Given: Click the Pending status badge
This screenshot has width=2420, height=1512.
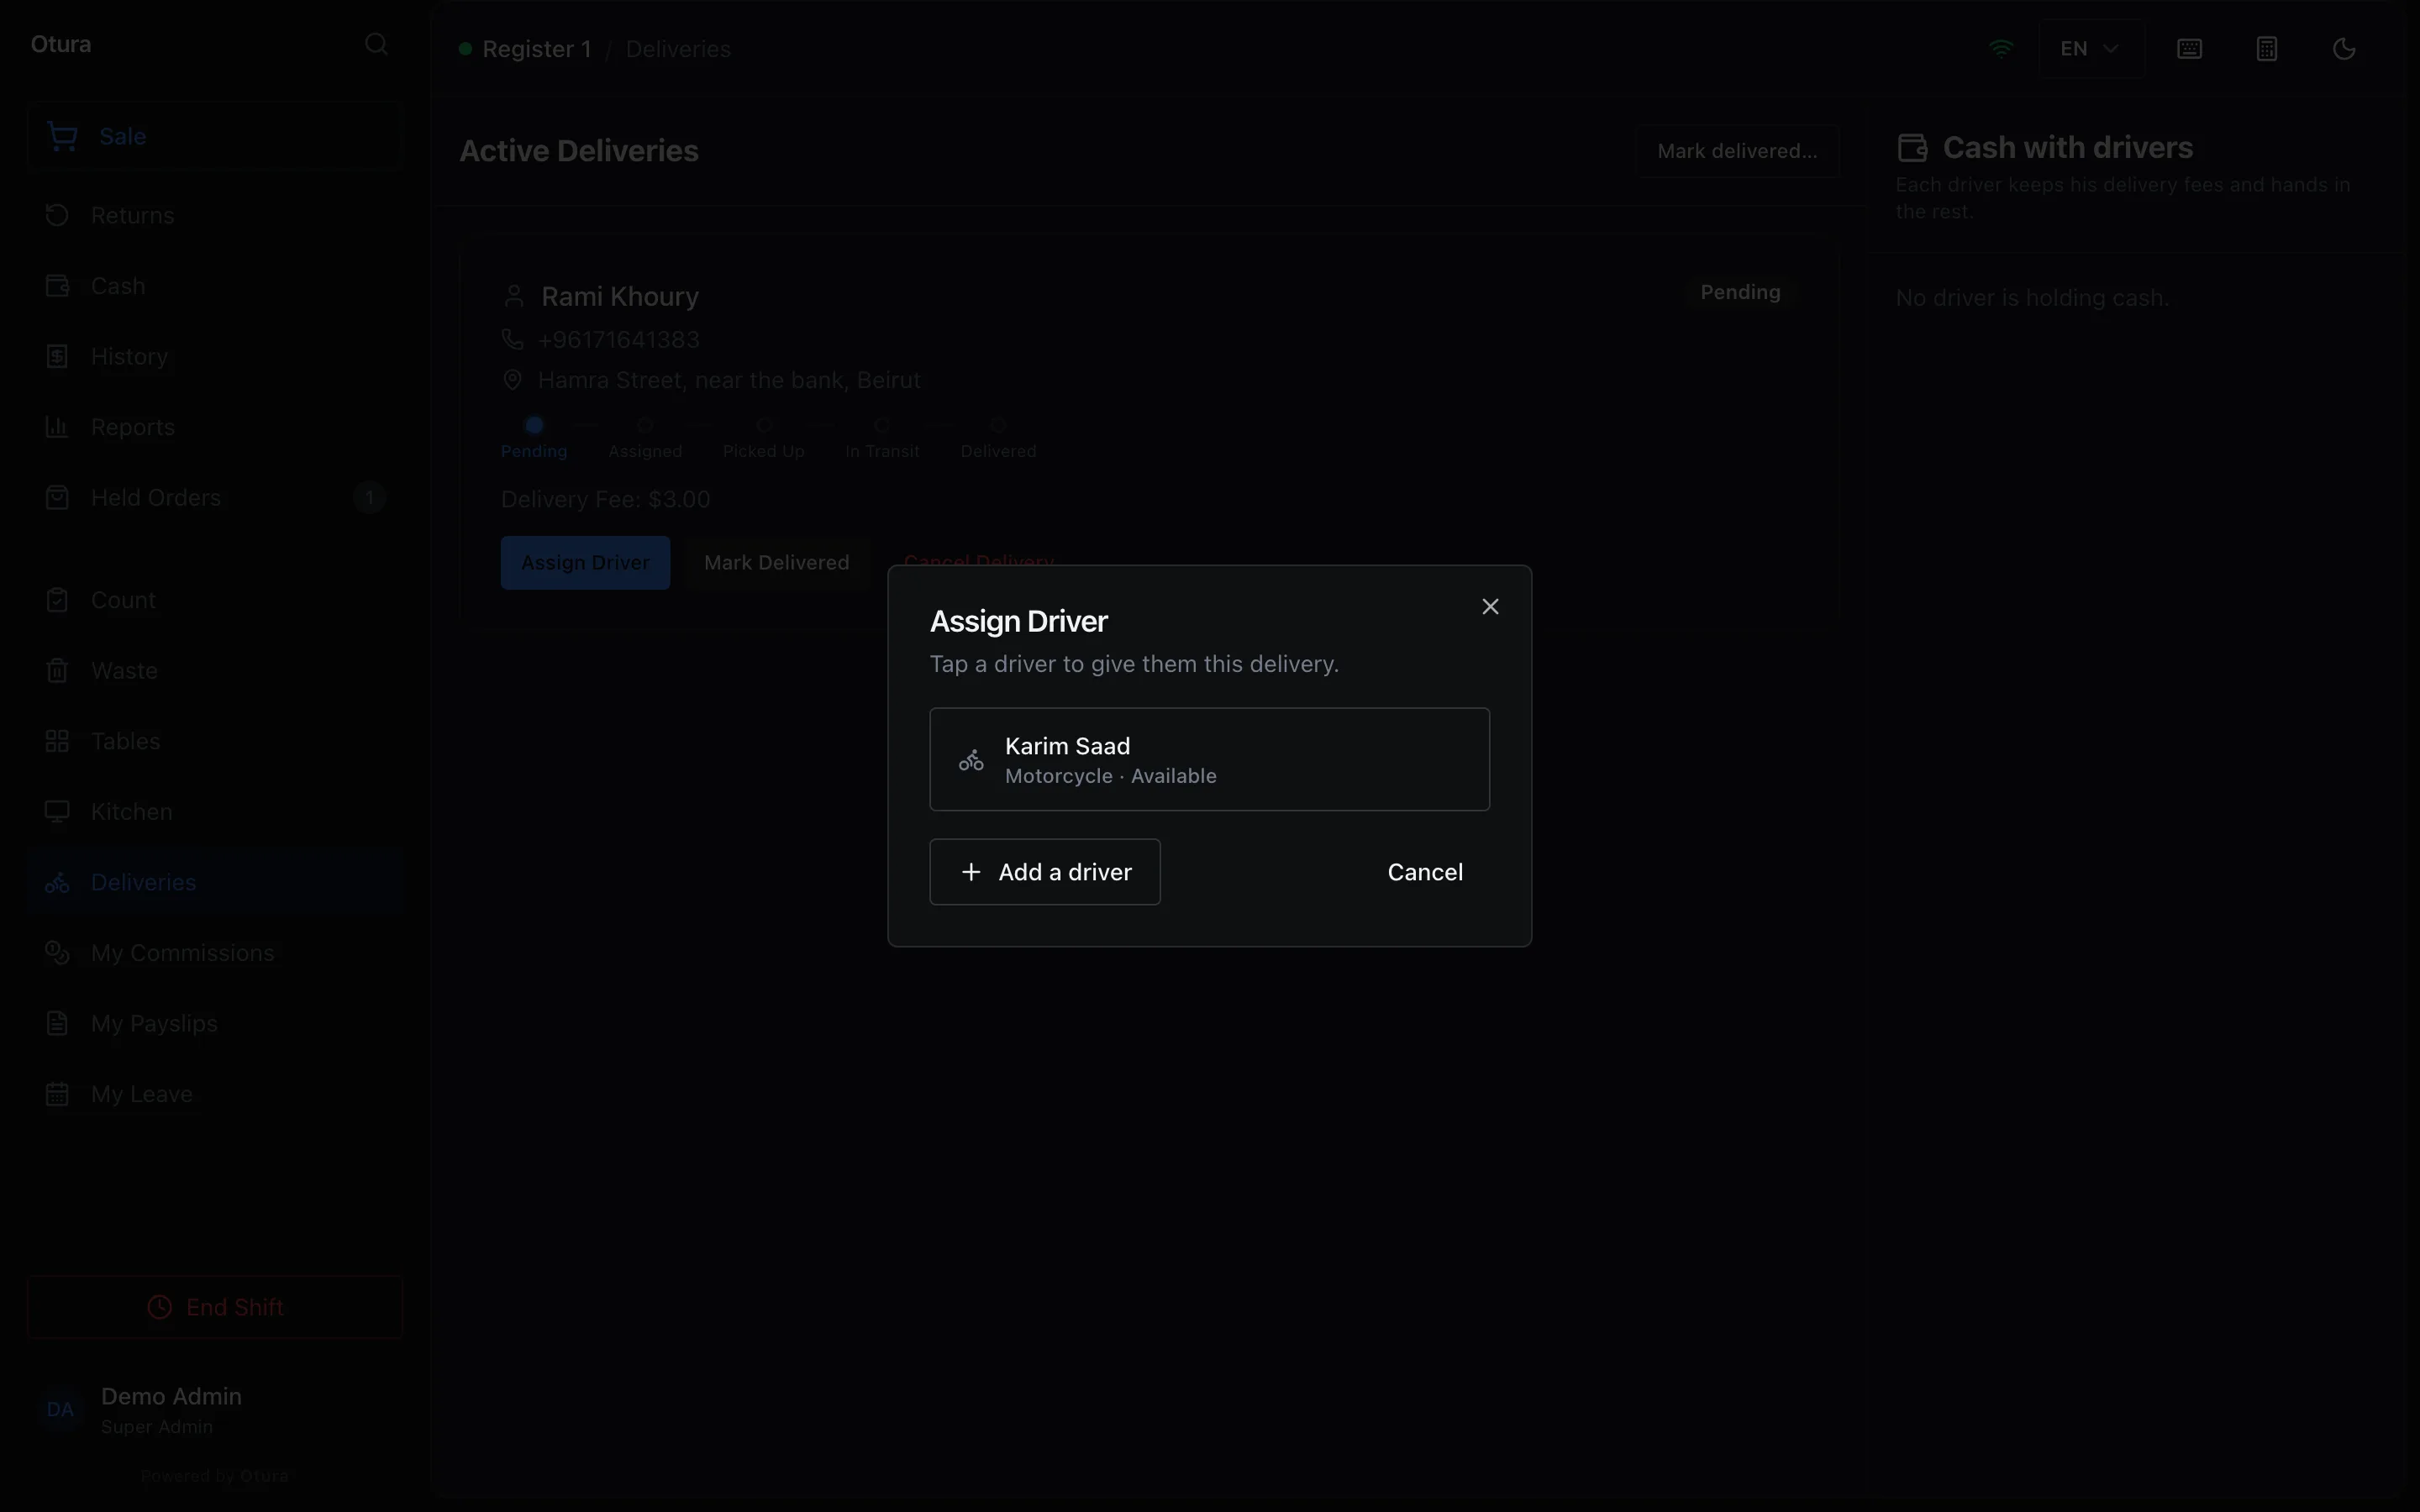Looking at the screenshot, I should (1740, 292).
